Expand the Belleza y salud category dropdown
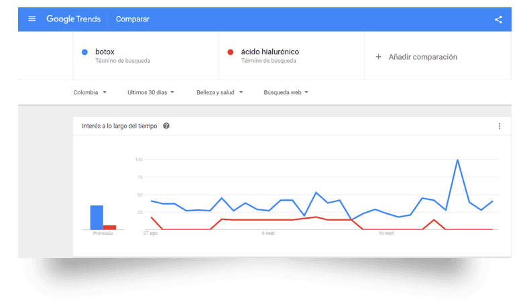The height and width of the screenshot is (307, 529). [x=219, y=92]
